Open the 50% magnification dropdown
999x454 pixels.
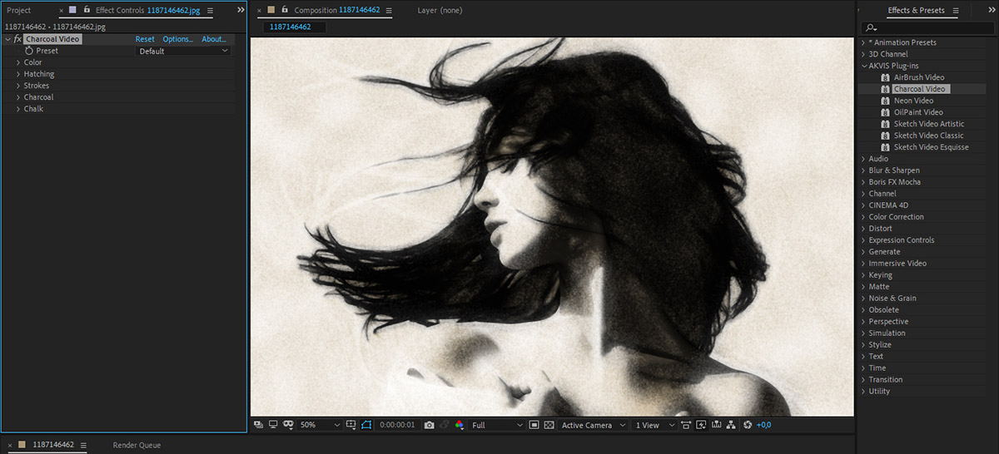click(319, 425)
